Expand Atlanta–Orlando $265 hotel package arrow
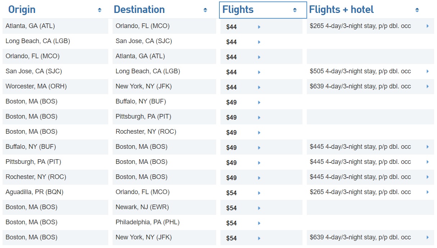Screen dimensions: 437x248 pyautogui.click(x=428, y=26)
